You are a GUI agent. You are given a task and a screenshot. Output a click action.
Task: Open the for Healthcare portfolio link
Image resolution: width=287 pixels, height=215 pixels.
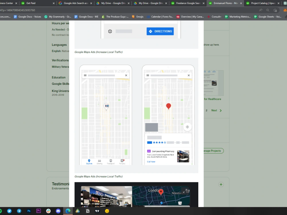pyautogui.click(x=212, y=99)
